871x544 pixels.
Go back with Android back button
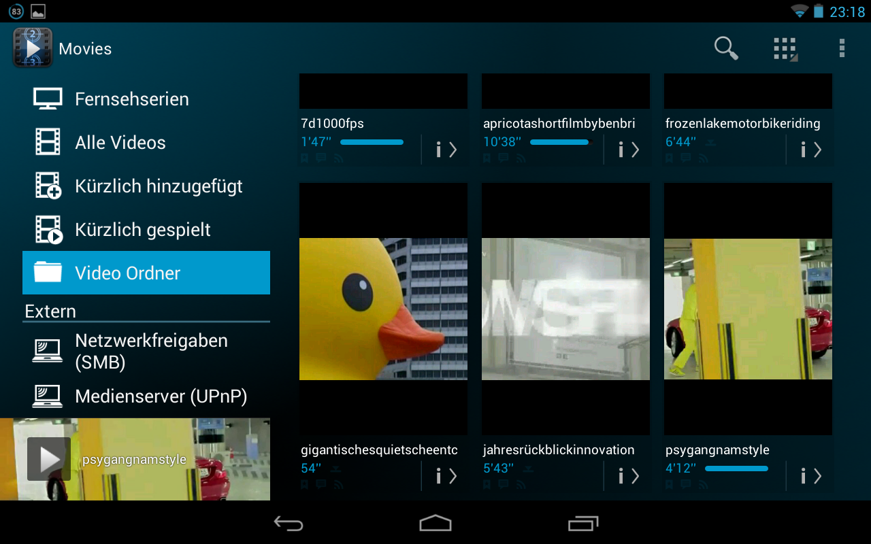(x=289, y=523)
